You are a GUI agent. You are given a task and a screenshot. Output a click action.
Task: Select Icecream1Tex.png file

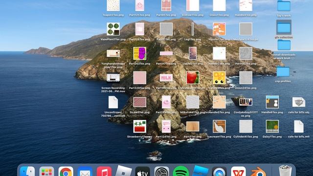tap(219, 126)
